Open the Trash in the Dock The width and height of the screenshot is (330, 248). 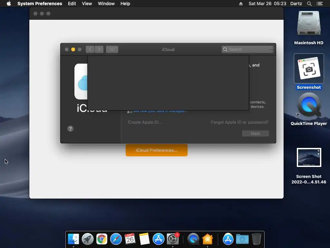(256, 239)
